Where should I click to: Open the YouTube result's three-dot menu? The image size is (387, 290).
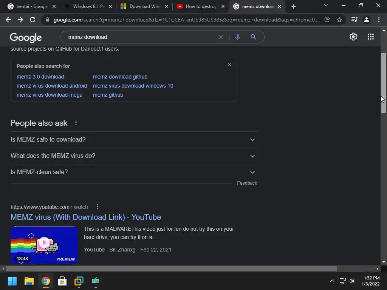(98, 207)
